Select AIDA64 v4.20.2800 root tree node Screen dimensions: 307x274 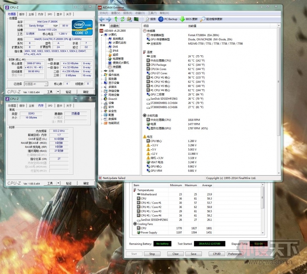point(113,31)
